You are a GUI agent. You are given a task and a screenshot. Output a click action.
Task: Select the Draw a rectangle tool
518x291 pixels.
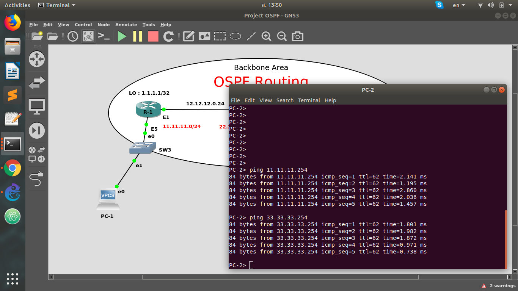pyautogui.click(x=220, y=36)
